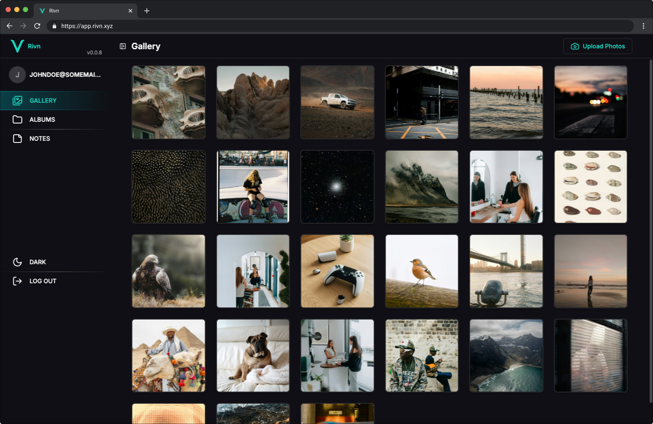Open the camel at pyramids photo

[168, 355]
